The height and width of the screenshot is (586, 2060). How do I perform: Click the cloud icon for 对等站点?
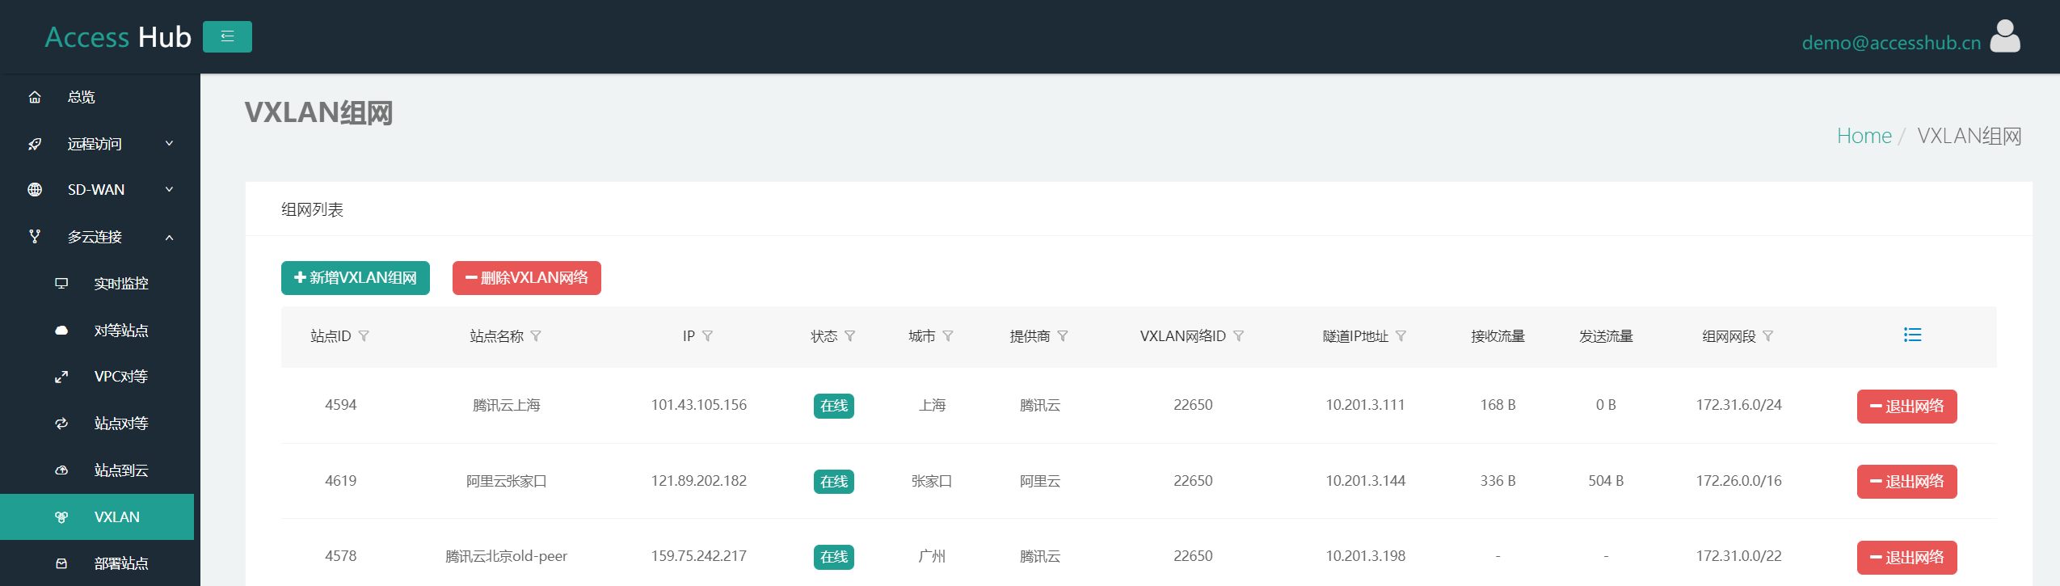(x=61, y=331)
